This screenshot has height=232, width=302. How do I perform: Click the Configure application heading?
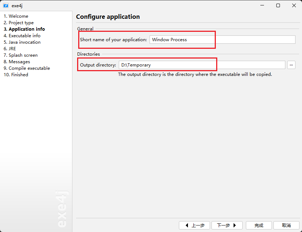[108, 17]
